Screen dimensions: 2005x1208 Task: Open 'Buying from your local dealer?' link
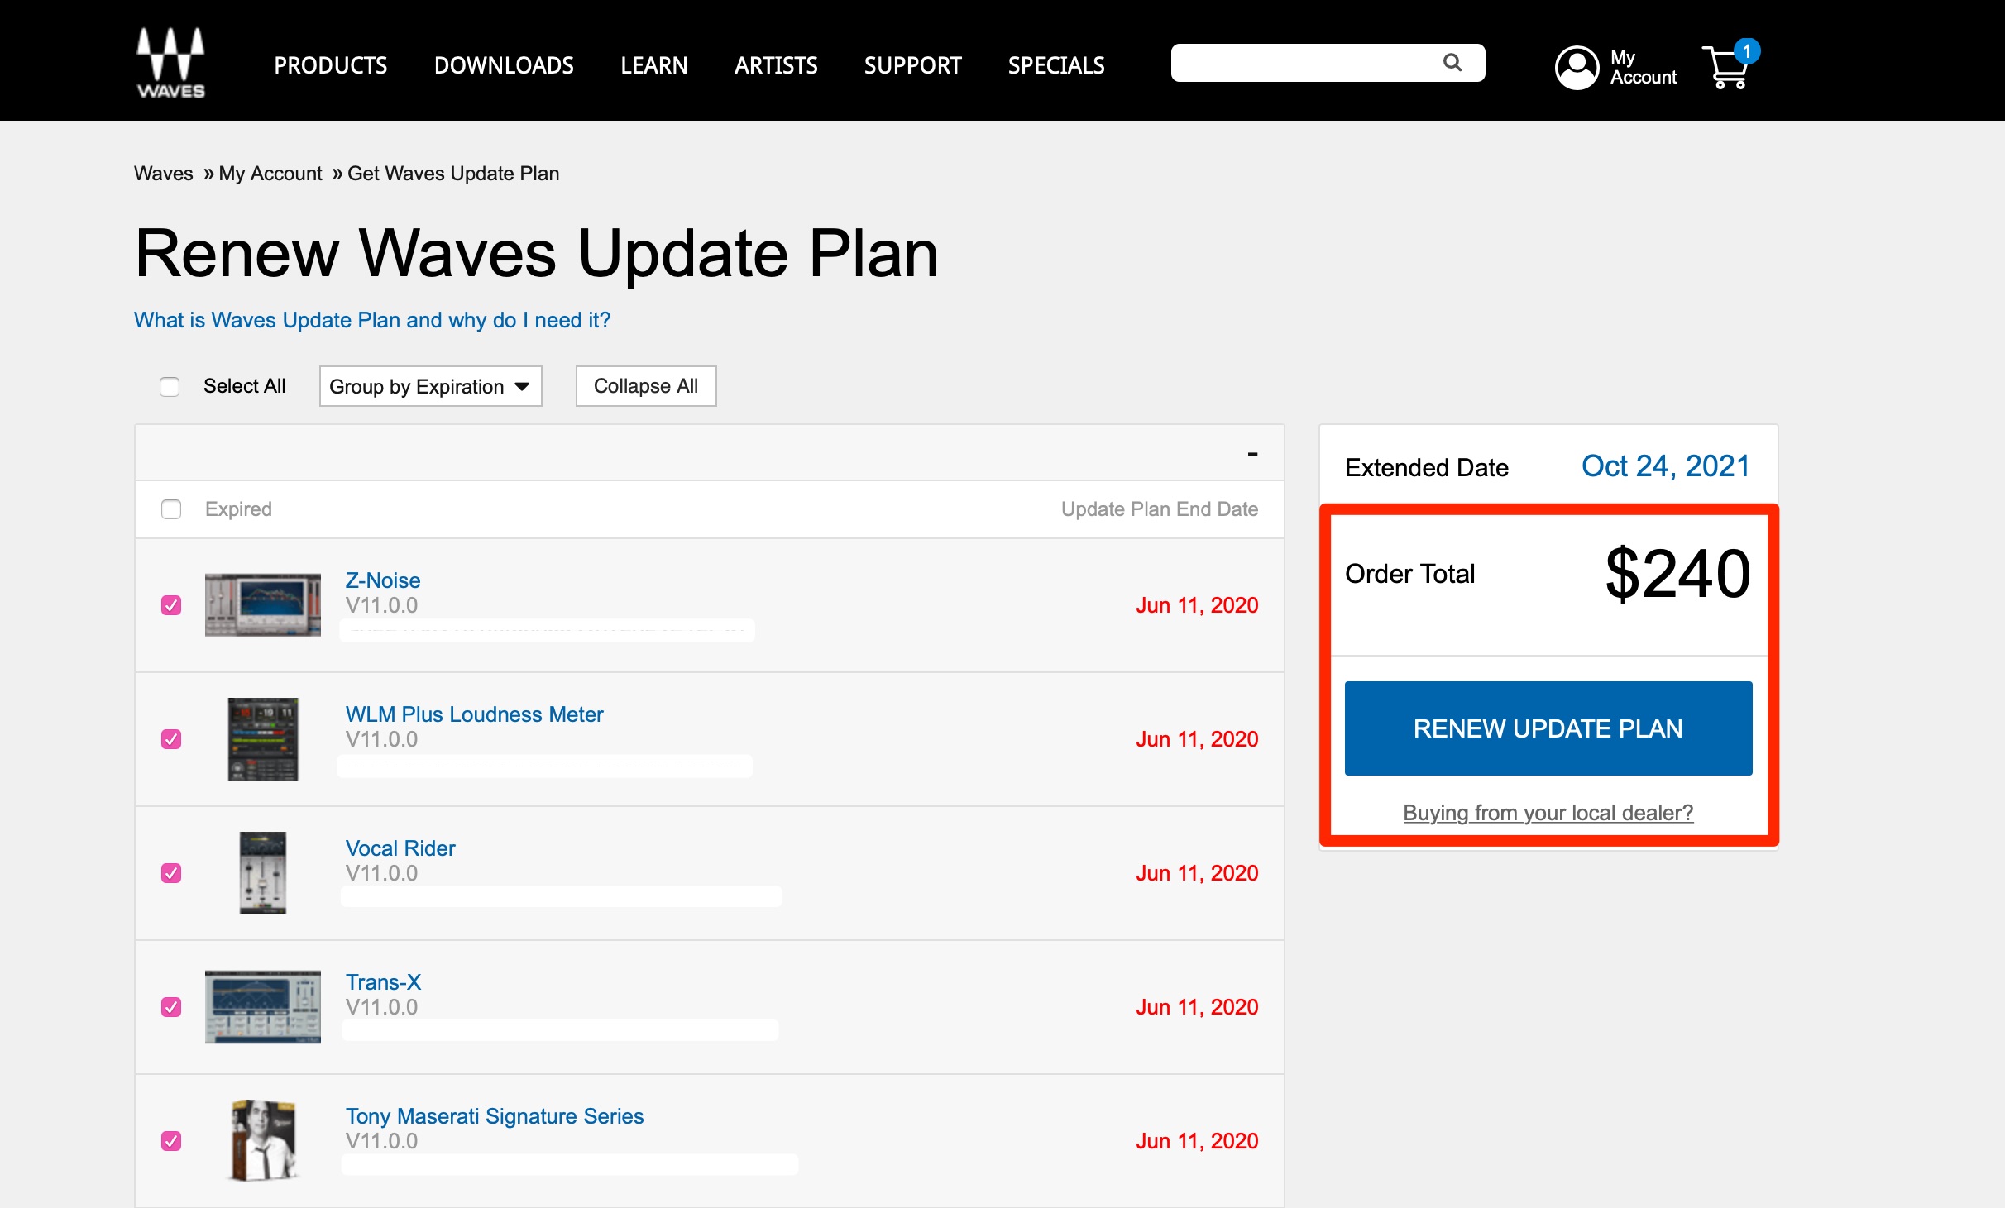point(1548,813)
